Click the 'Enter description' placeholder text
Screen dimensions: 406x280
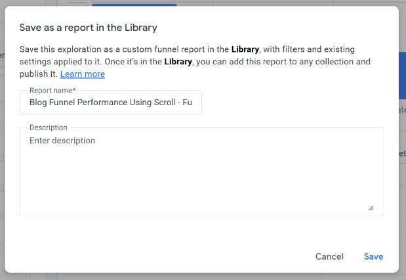tap(62, 141)
